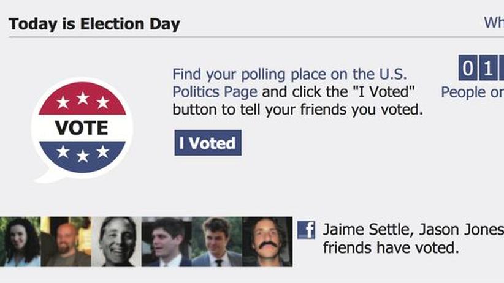The height and width of the screenshot is (283, 504).
Task: Select the photo of man wearing a tie
Action: (217, 241)
